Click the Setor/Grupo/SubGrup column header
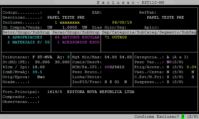Viewport: 199px width, 119px height. click(26, 32)
